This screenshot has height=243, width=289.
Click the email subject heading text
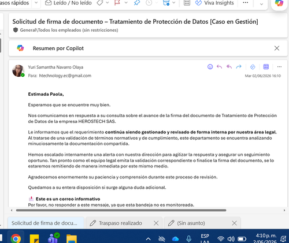point(135,21)
